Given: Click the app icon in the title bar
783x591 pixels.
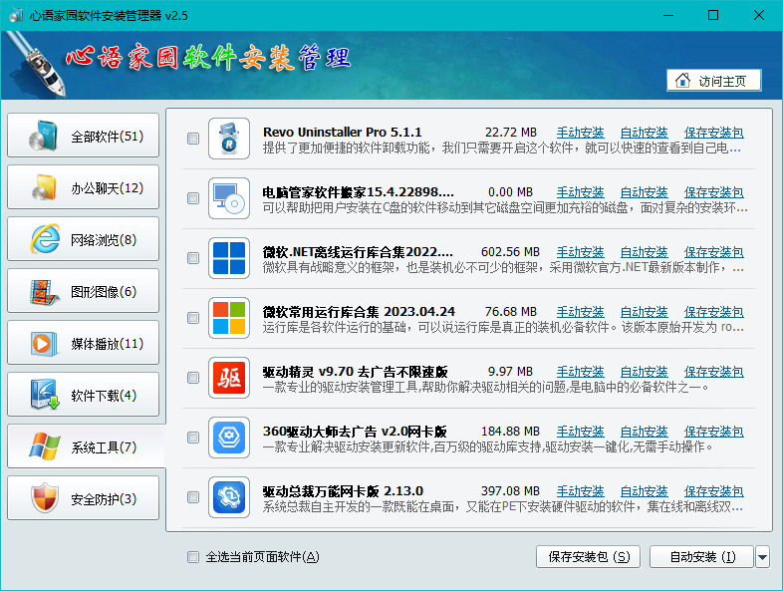Looking at the screenshot, I should (16, 15).
